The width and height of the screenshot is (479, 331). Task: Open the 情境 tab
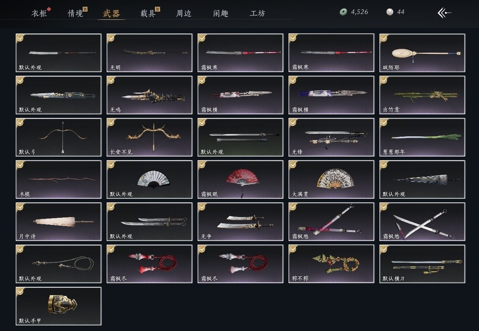tap(76, 13)
